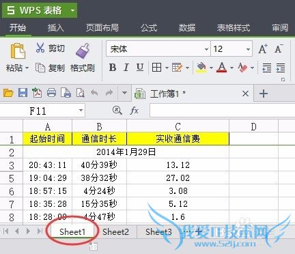Apply the cell borders icon
The height and width of the screenshot is (254, 295).
tap(156, 68)
